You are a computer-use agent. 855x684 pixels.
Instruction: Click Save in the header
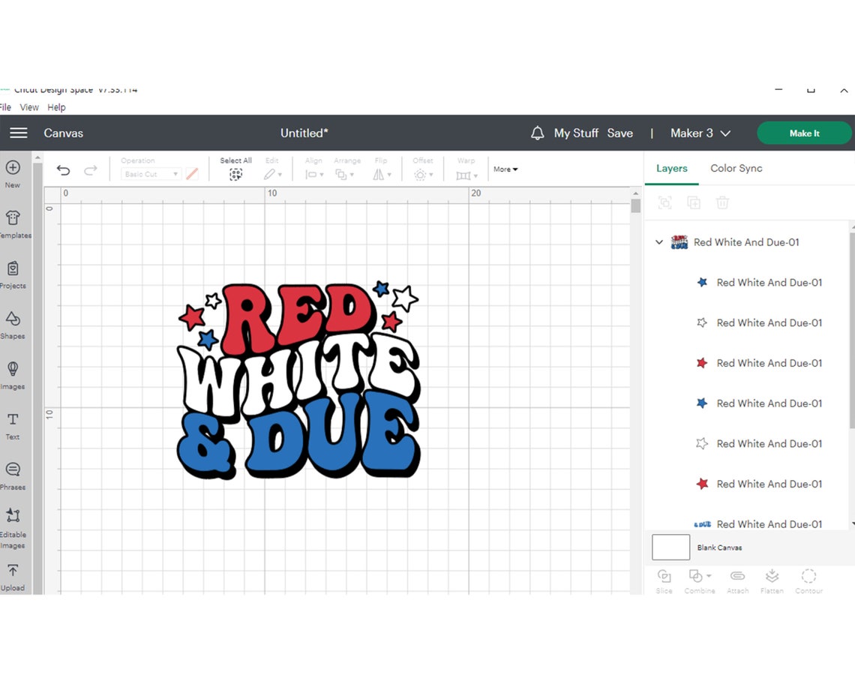tap(620, 133)
